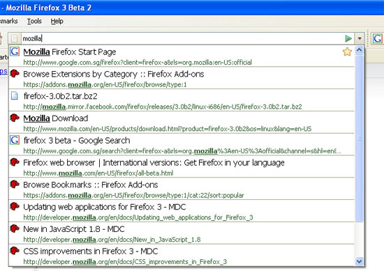Click Google favicon of firefox 3 beta search result
384x271 pixels.
pyautogui.click(x=15, y=140)
